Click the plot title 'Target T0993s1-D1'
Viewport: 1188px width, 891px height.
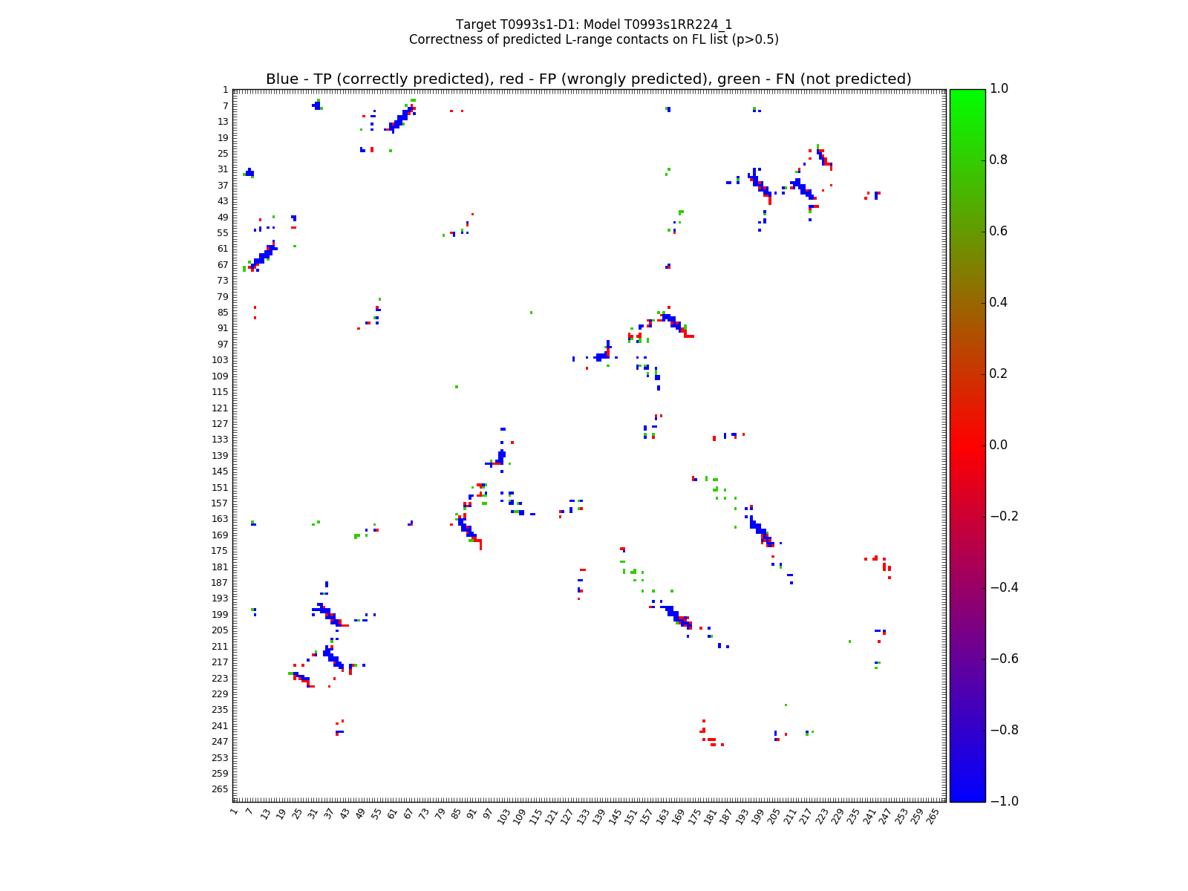click(x=593, y=25)
